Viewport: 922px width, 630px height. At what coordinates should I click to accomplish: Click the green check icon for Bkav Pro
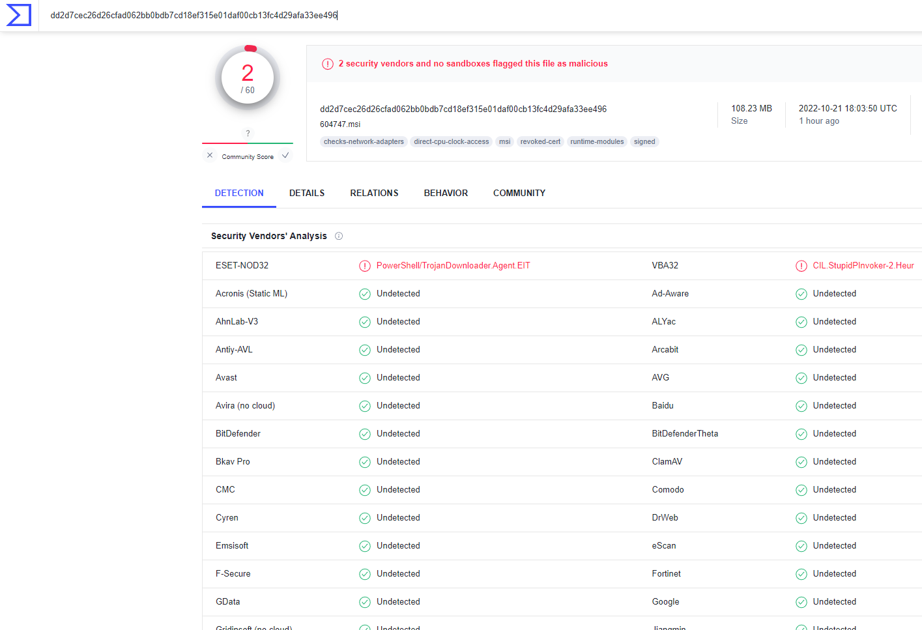[365, 462]
